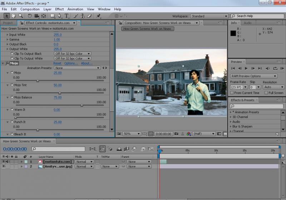Click the Mojo effect Reset link
Screen dimensions: 286x200
(x=57, y=63)
